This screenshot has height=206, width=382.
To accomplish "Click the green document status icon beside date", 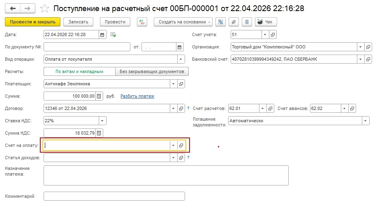I will [113, 34].
